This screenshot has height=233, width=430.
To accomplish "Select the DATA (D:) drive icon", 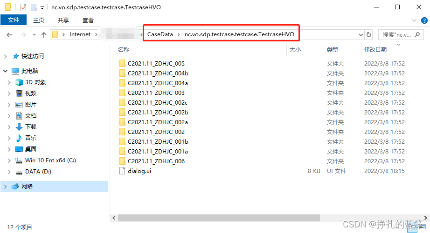I will pos(19,173).
